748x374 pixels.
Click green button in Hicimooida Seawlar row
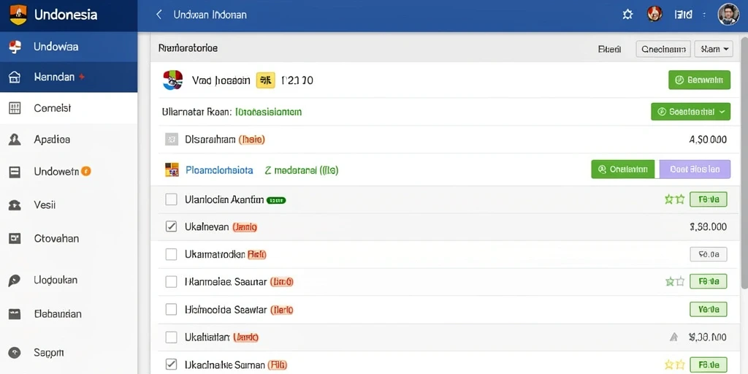coord(709,309)
